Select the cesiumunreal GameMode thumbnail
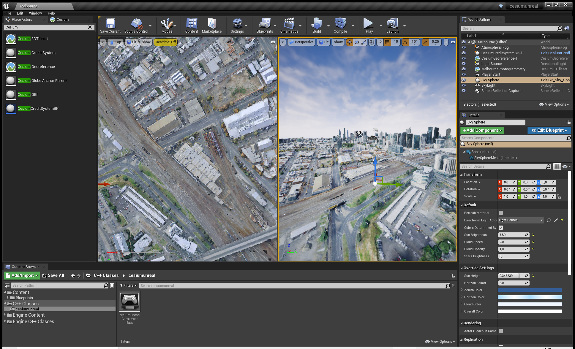The width and height of the screenshot is (575, 349). [129, 301]
